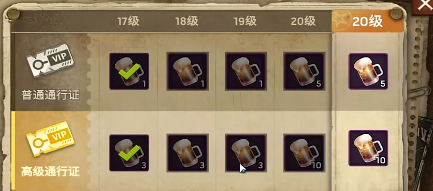Viewport: 433px width, 191px height.
Task: Tap level 19 premium pass beer reward
Action: pyautogui.click(x=246, y=153)
